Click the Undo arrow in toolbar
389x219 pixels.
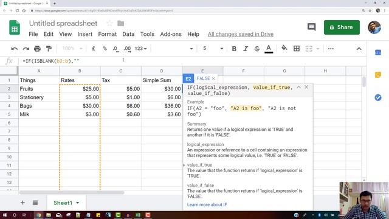pos(14,49)
